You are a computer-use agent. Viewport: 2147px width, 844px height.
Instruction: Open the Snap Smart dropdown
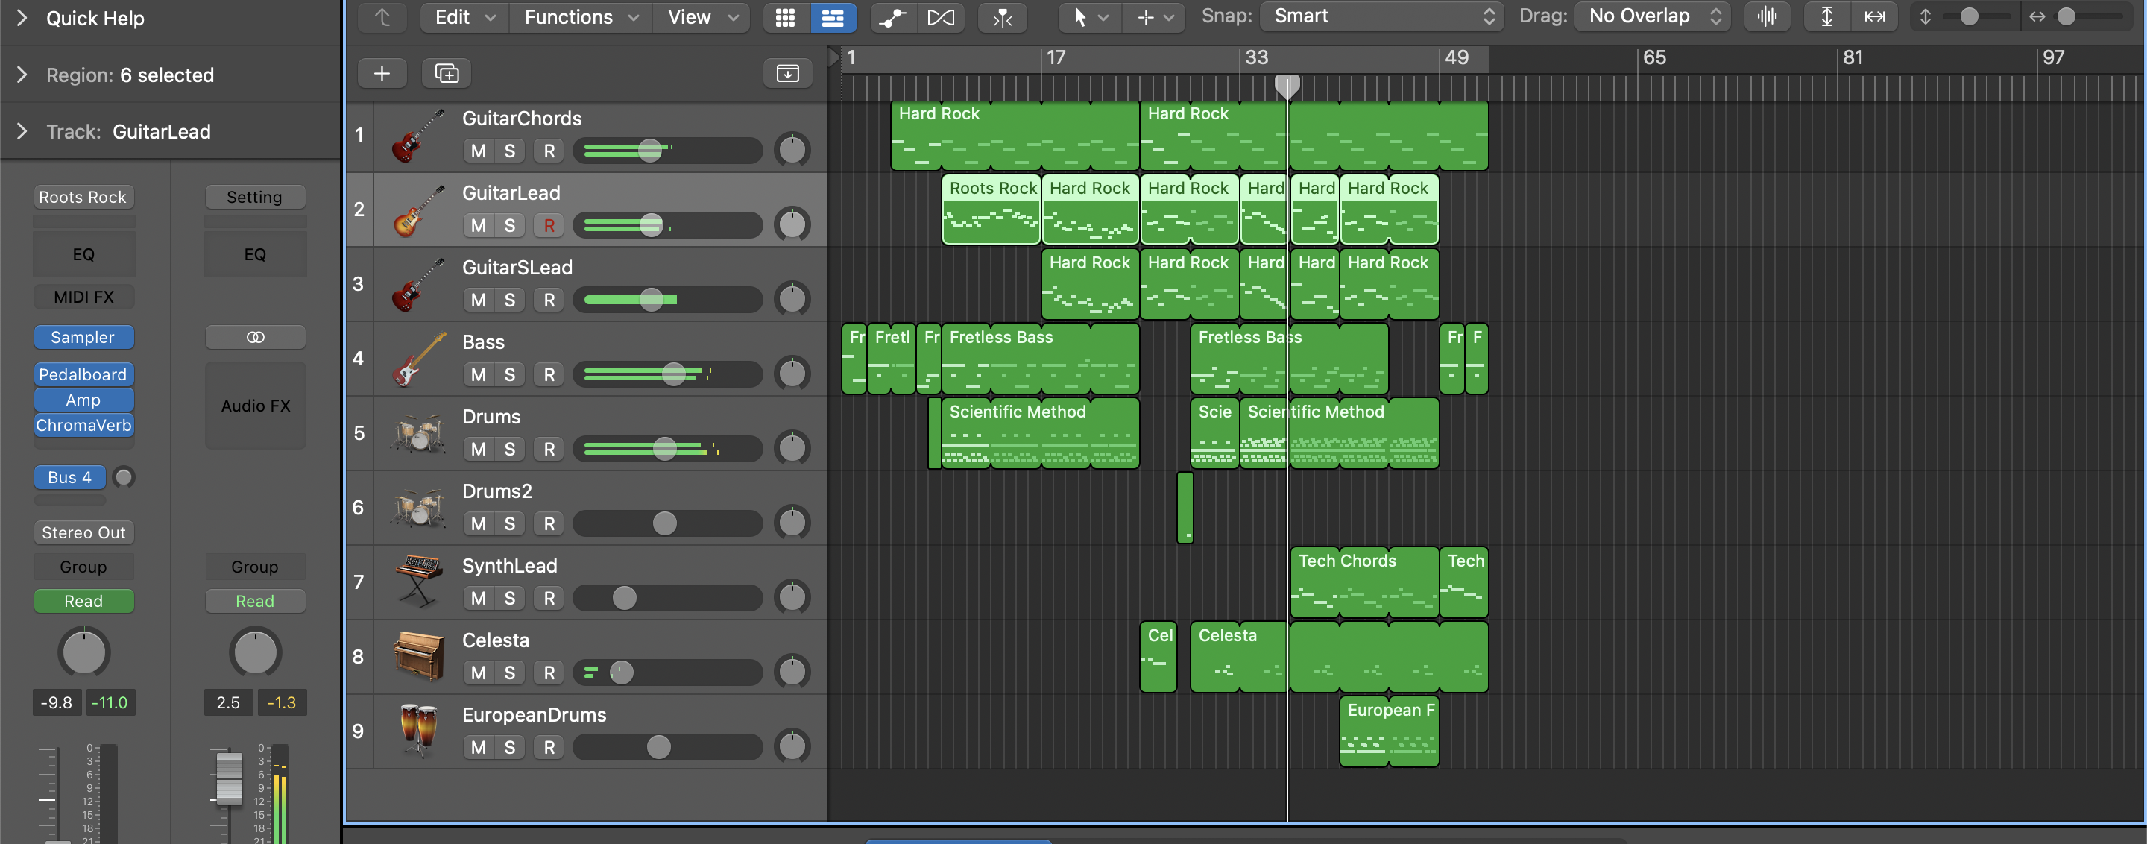click(1382, 16)
